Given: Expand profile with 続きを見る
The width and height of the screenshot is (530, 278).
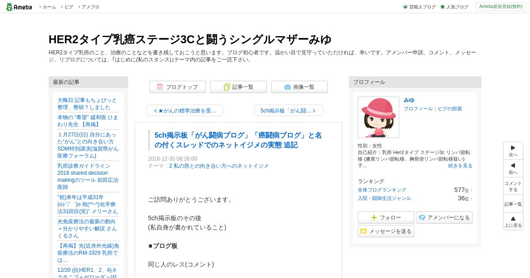Looking at the screenshot, I should point(460,165).
